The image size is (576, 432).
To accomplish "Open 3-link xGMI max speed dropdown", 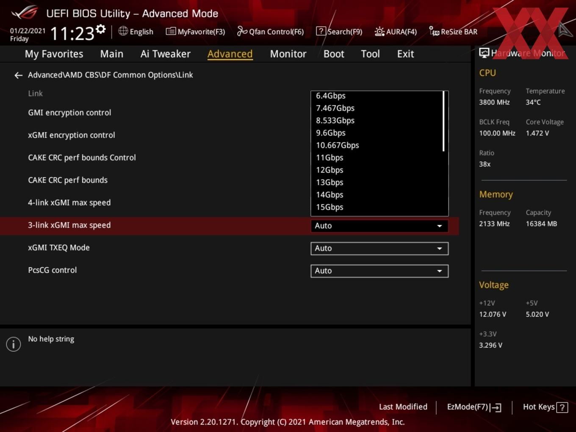I will click(x=379, y=226).
